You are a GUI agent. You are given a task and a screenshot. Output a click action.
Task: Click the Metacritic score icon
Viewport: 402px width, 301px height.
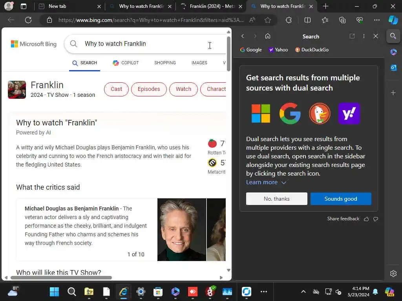[212, 163]
